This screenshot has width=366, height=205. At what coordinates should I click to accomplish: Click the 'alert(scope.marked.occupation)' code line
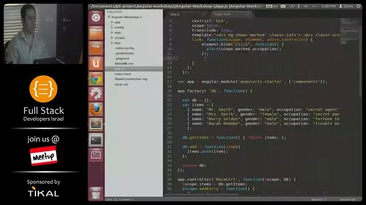(244, 49)
